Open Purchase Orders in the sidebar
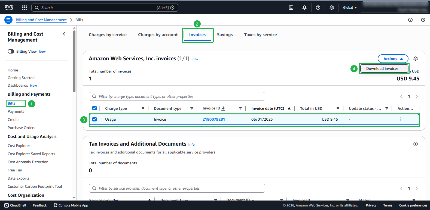The image size is (430, 210). point(22,128)
